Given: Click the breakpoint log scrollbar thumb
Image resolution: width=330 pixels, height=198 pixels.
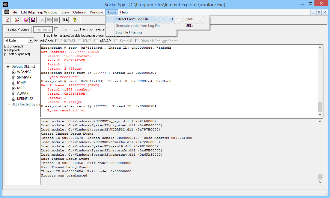Looking at the screenshot, I should tap(320, 107).
